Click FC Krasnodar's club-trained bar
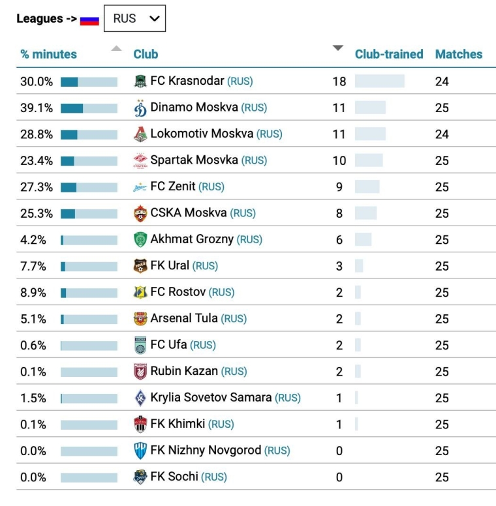The width and height of the screenshot is (496, 506). [379, 82]
